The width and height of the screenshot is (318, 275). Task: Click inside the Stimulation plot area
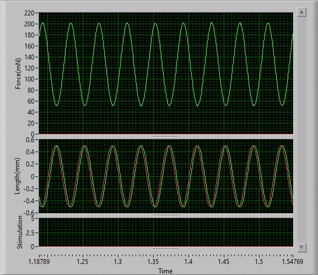166,233
